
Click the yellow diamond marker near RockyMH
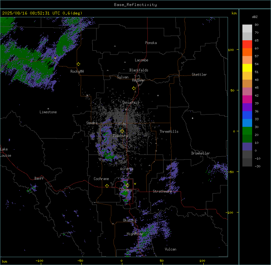pyautogui.click(x=78, y=64)
